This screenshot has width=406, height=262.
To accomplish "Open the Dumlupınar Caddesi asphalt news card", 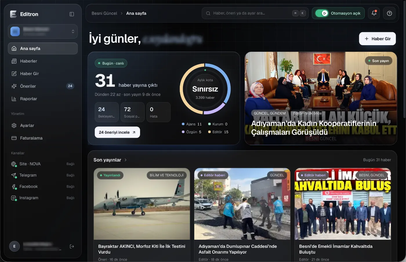I will (242, 215).
